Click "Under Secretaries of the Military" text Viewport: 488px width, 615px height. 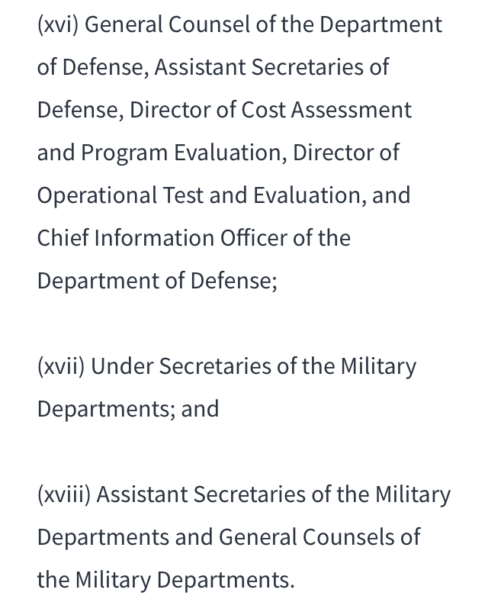(x=254, y=367)
